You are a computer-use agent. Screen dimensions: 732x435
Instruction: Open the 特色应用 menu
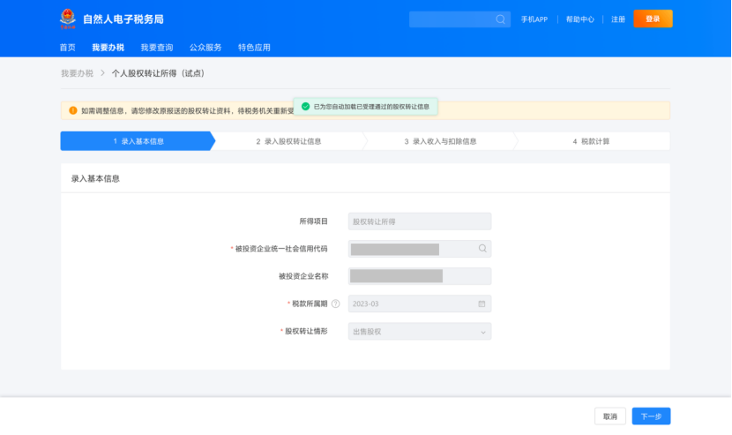coord(254,48)
